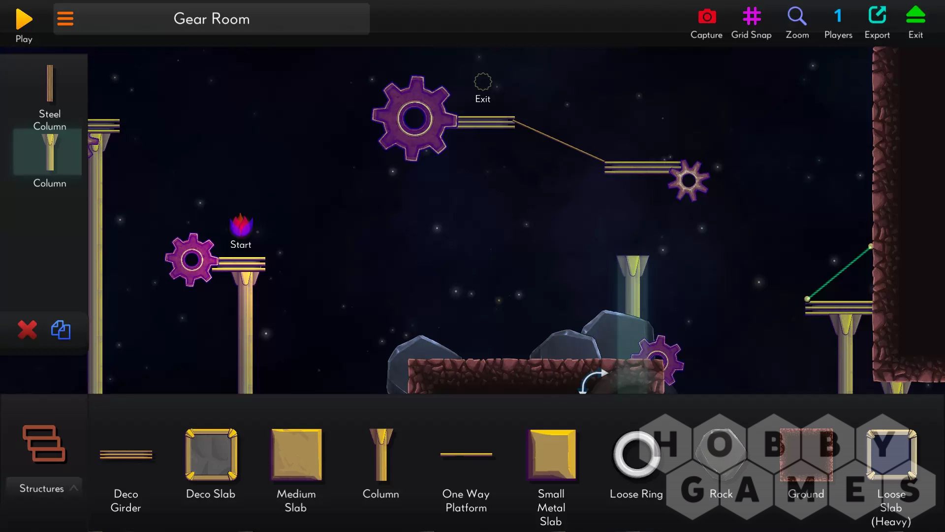Click the rotate handle arrow on ground
Screen dimensions: 945x532
click(593, 381)
